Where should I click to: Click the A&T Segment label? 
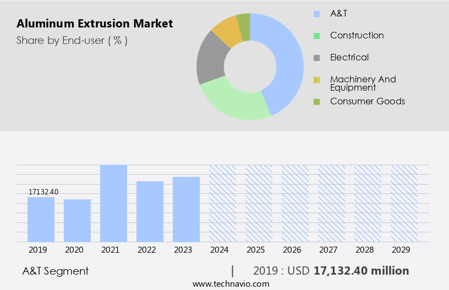coord(55,271)
